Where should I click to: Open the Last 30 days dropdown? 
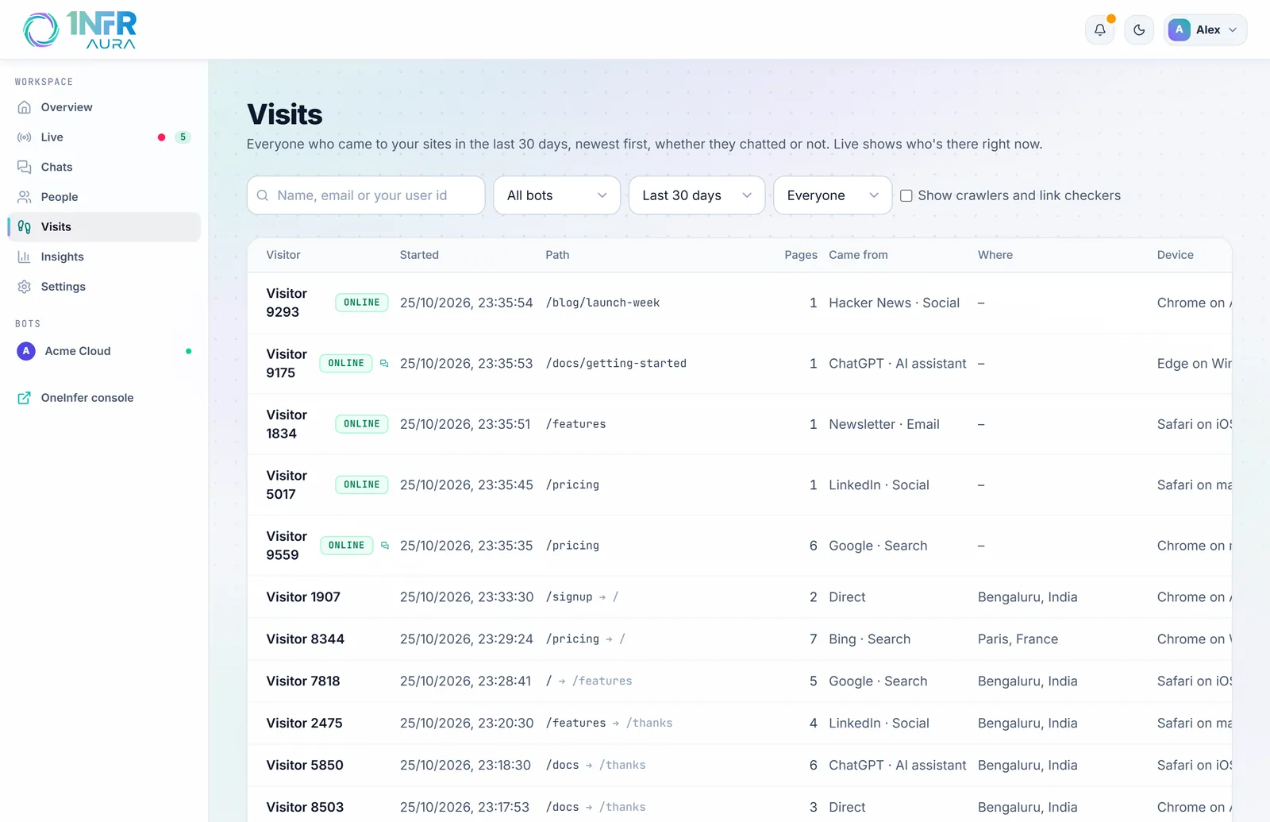pos(697,195)
